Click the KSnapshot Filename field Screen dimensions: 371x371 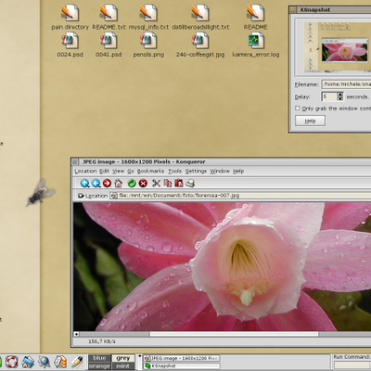(346, 84)
